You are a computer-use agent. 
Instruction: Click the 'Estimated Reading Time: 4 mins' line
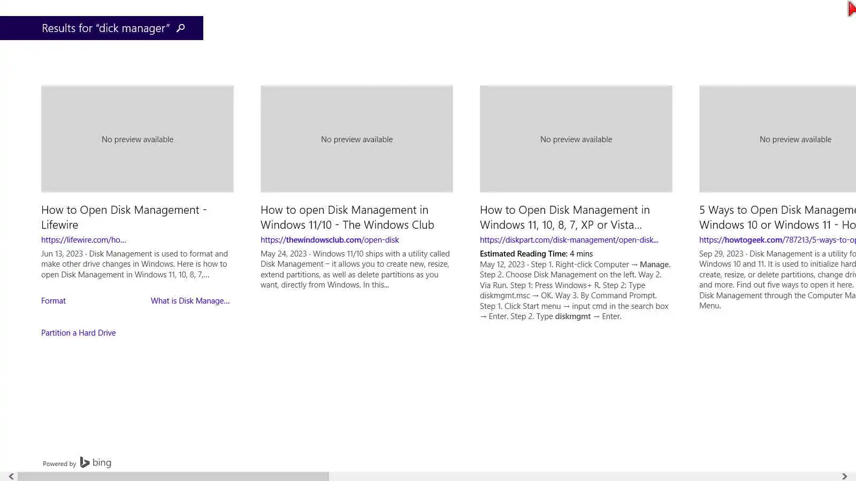pyautogui.click(x=536, y=254)
